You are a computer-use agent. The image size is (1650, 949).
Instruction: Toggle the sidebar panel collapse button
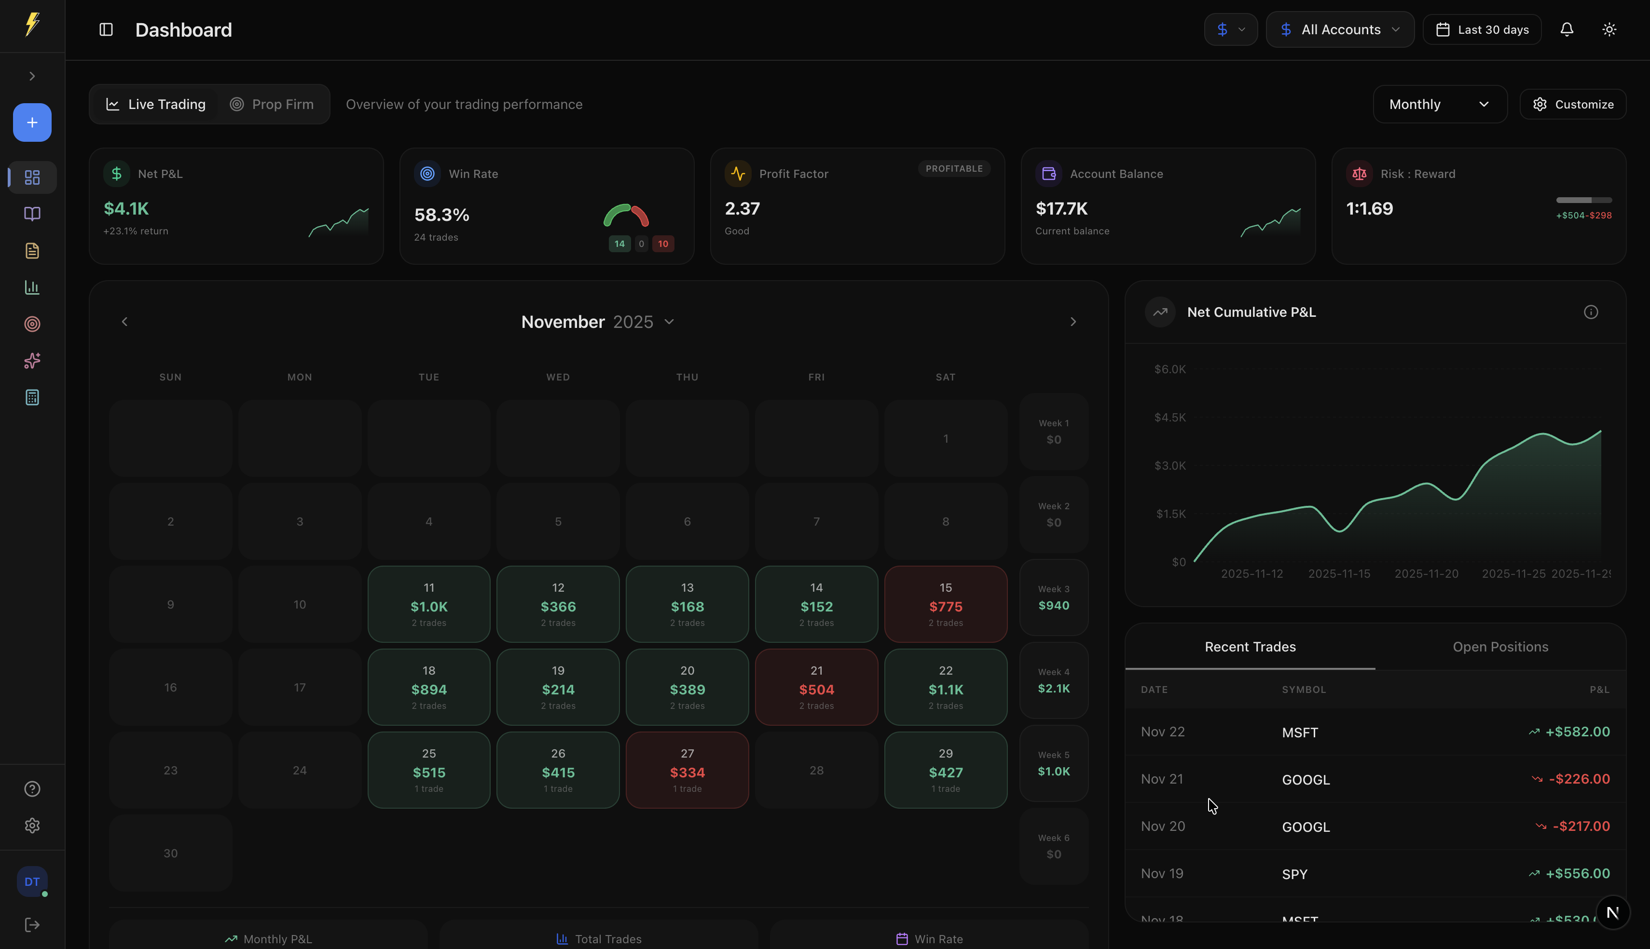[x=106, y=29]
